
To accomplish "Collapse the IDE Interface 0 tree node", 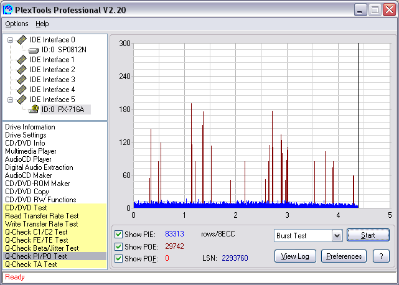I will 10,40.
